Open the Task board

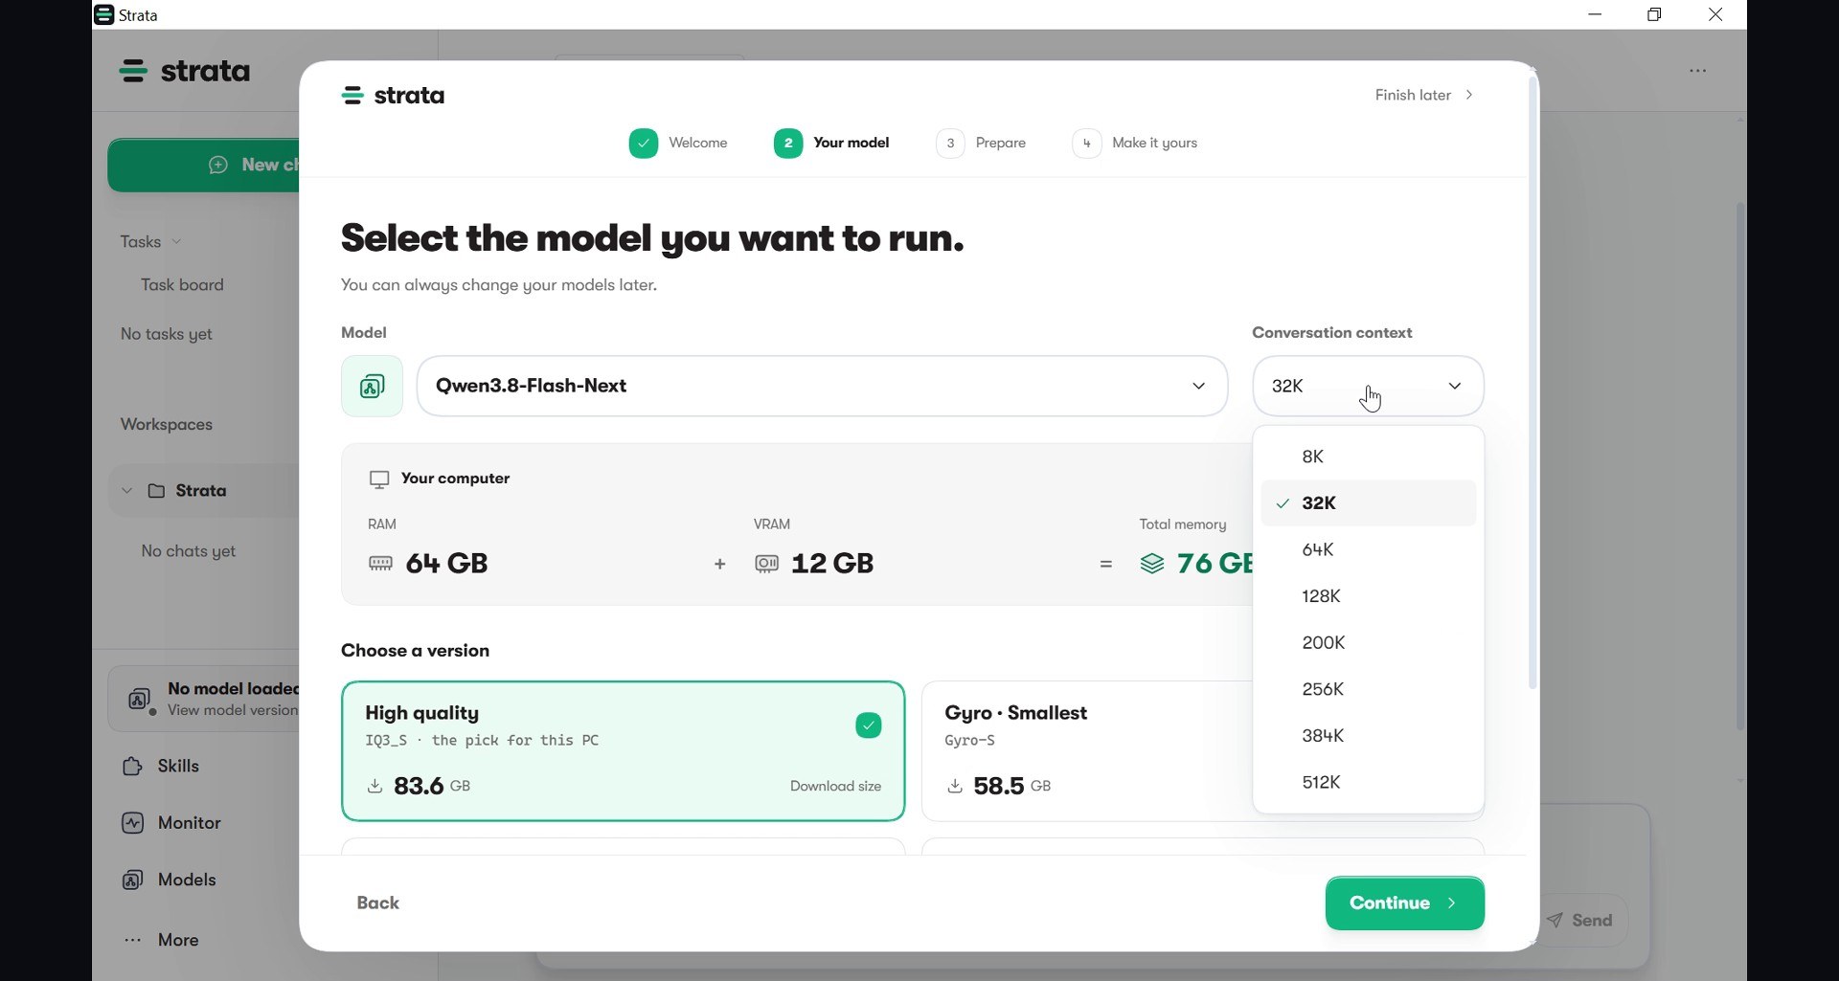[182, 285]
